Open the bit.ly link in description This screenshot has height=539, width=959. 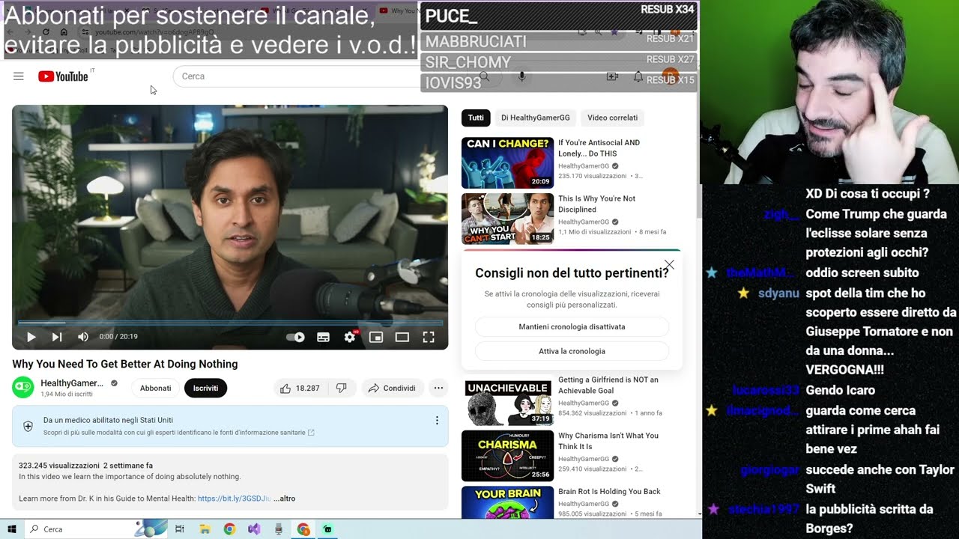[x=234, y=499]
